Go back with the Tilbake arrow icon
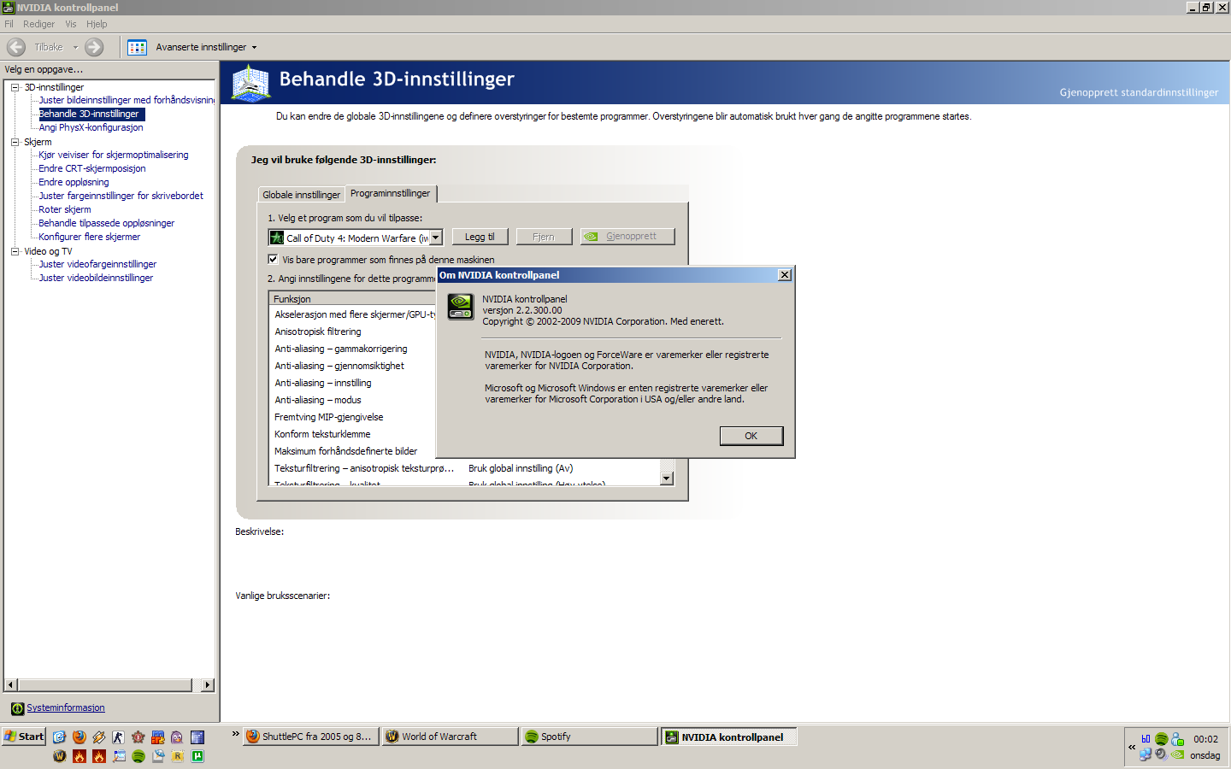This screenshot has height=769, width=1231. point(16,47)
